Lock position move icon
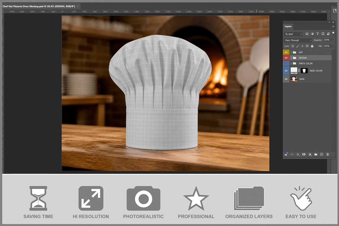The image size is (339, 226). [302, 46]
